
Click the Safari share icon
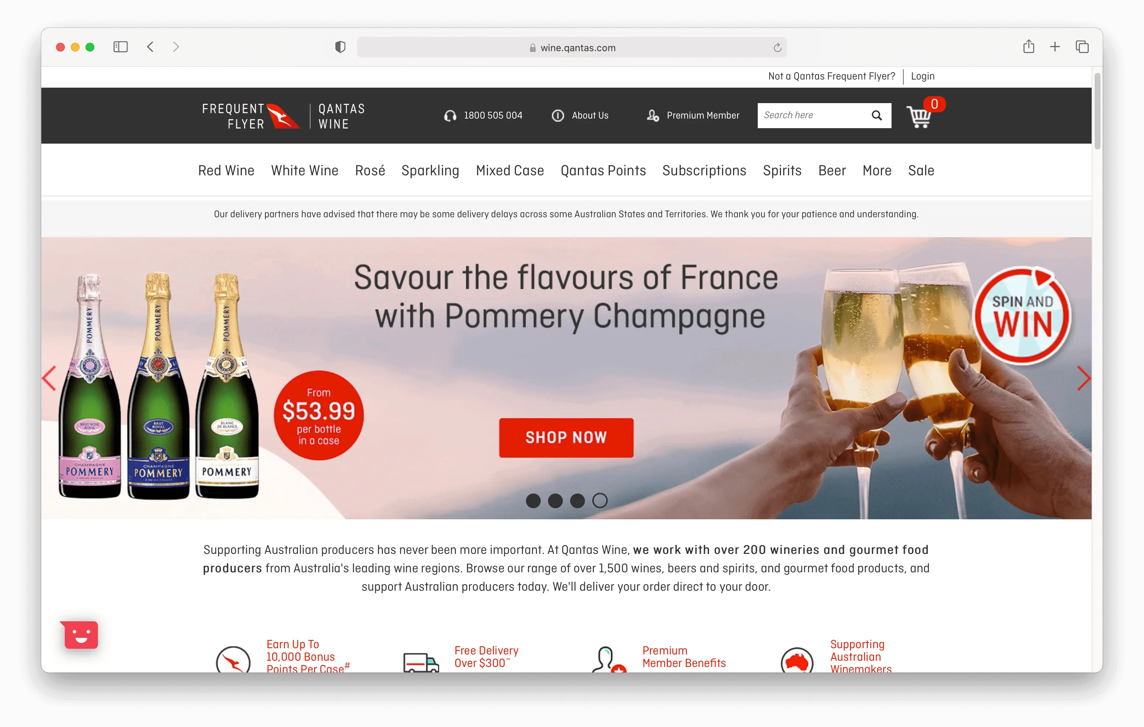tap(1029, 46)
